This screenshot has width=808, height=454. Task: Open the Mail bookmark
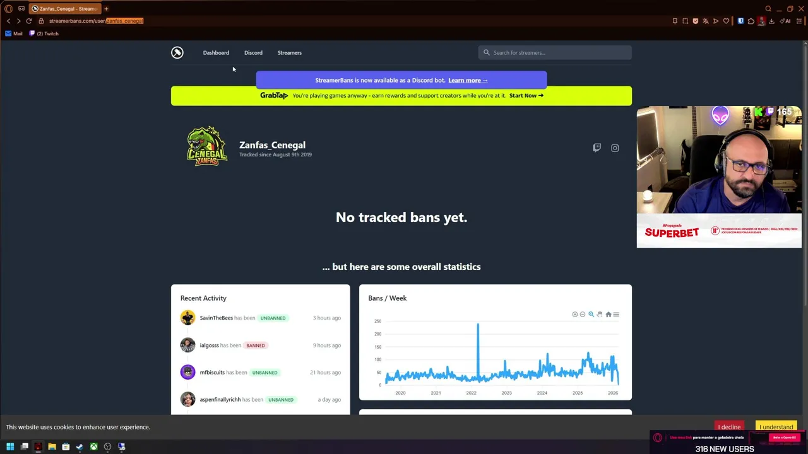click(14, 33)
